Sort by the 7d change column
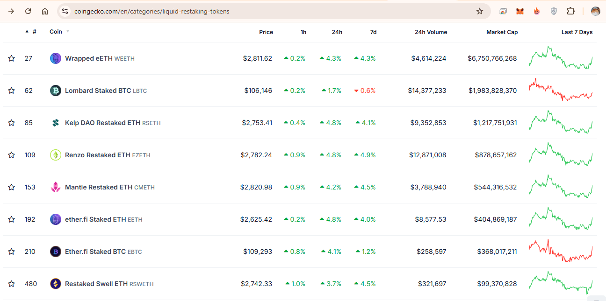This screenshot has width=606, height=301. [x=373, y=32]
